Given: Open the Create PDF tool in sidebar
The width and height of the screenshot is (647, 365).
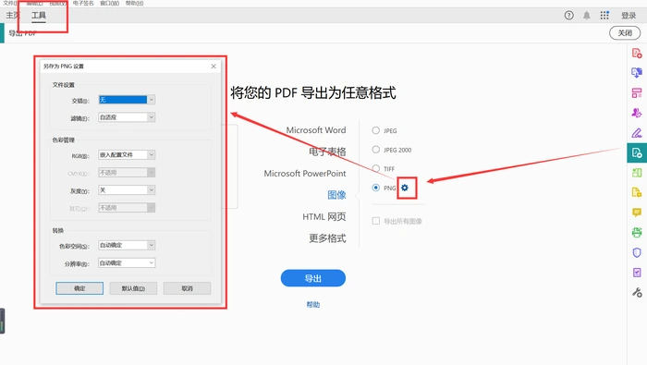Looking at the screenshot, I should [637, 54].
